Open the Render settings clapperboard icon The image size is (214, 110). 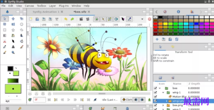pyautogui.click(x=81, y=19)
